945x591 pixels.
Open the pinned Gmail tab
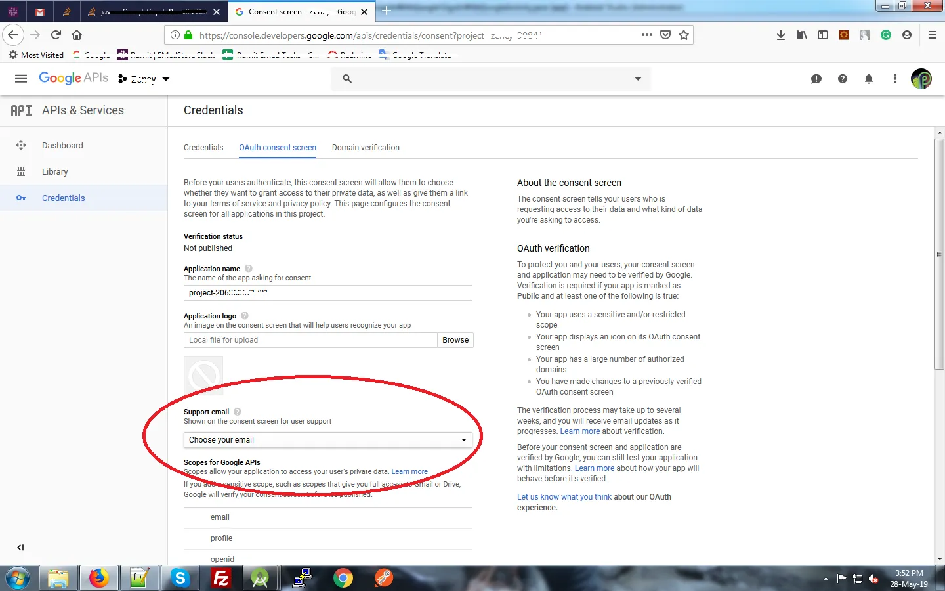click(40, 12)
